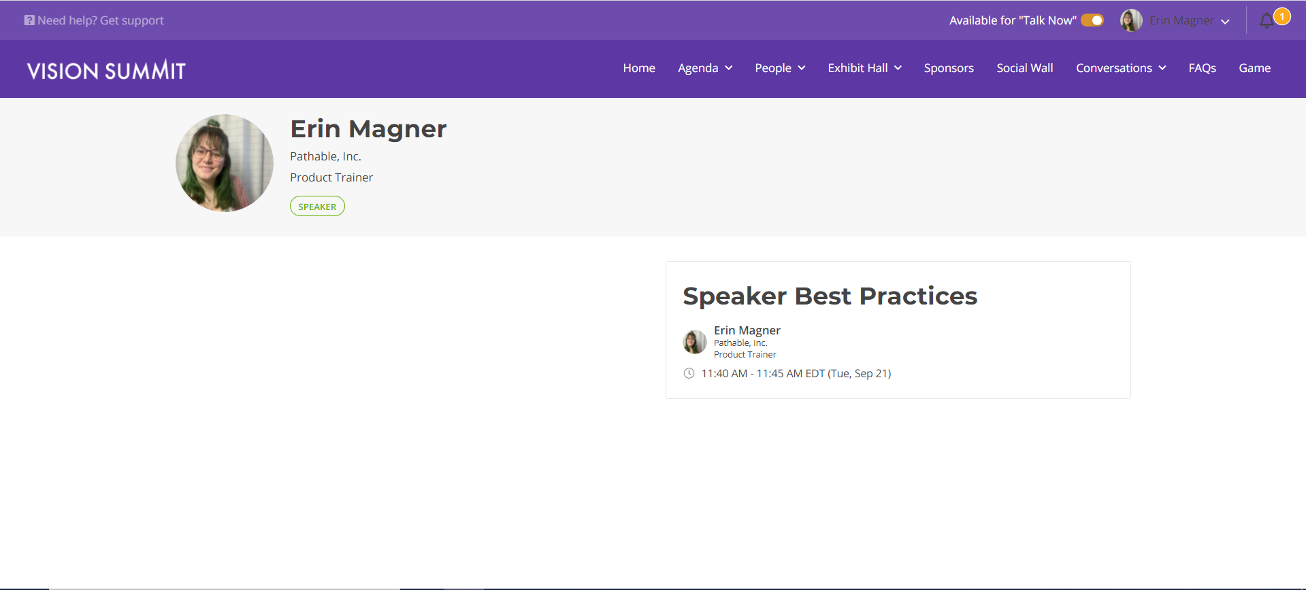
Task: Click the user avatar in top bar
Action: (x=1131, y=20)
